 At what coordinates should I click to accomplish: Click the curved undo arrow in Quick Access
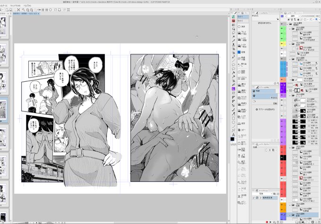click(239, 65)
